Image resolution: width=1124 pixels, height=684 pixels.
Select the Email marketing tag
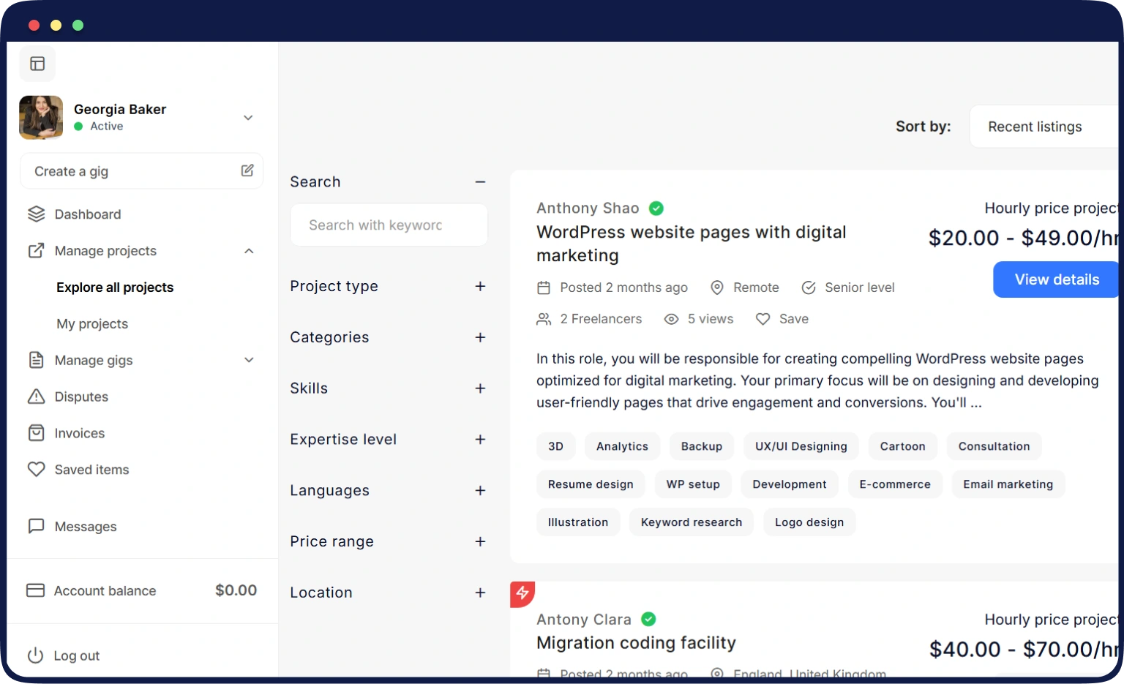[1008, 484]
